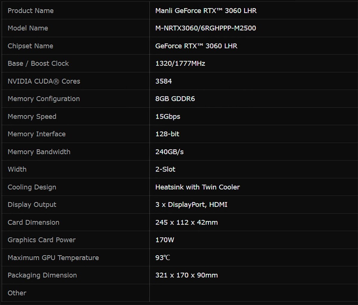Click the 'Maximum GPU Temperature' label

coord(53,258)
